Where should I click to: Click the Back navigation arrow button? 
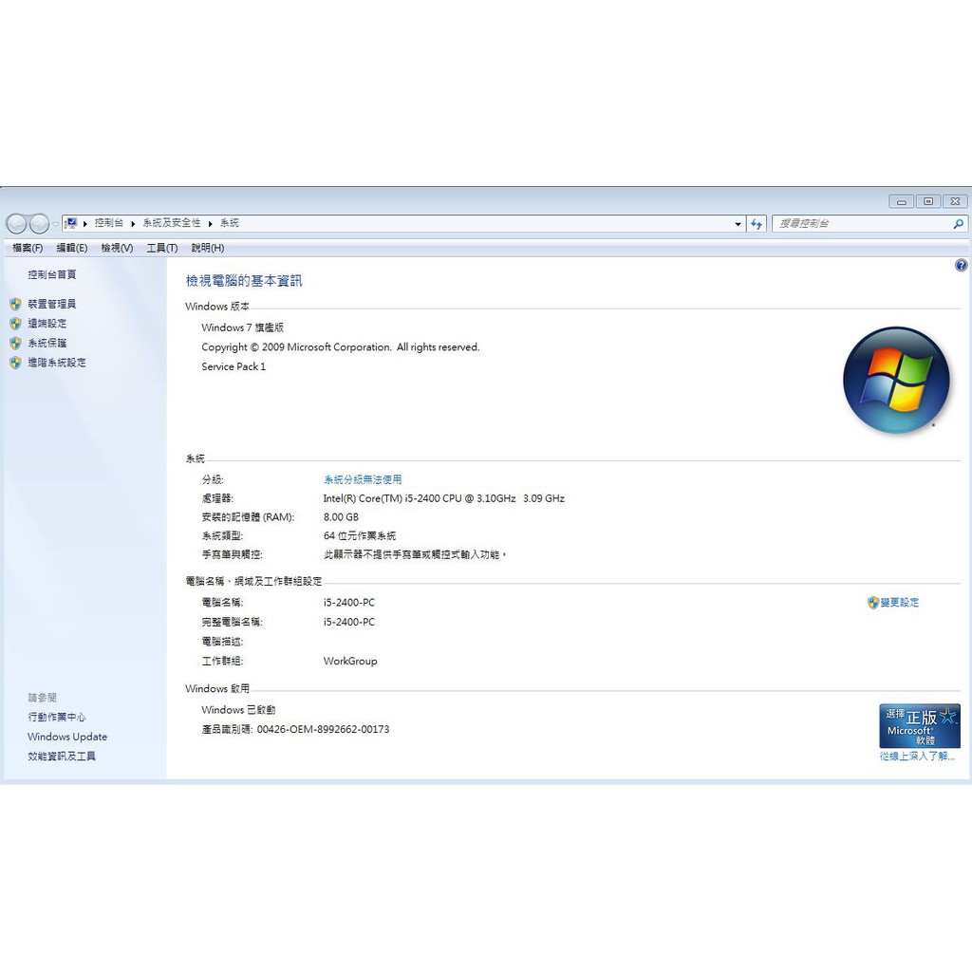pos(16,224)
